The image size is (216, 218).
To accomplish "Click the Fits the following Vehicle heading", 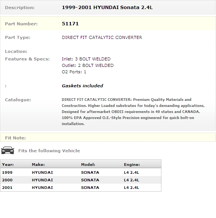I will (49, 151).
